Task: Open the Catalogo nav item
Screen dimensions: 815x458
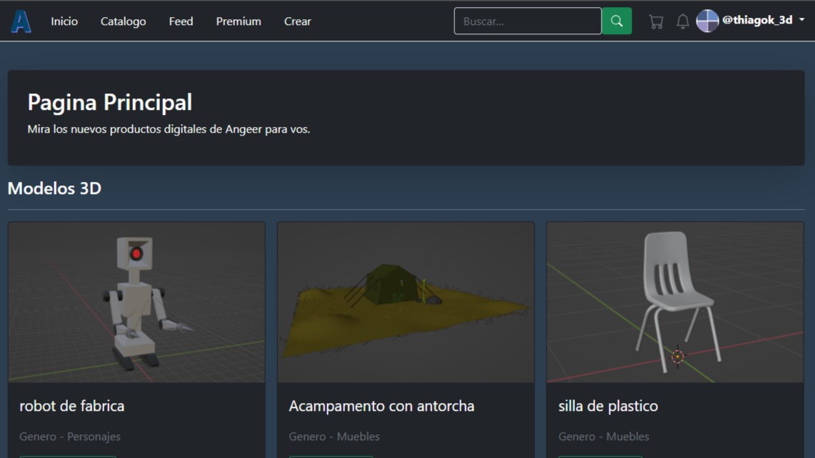Action: (123, 21)
